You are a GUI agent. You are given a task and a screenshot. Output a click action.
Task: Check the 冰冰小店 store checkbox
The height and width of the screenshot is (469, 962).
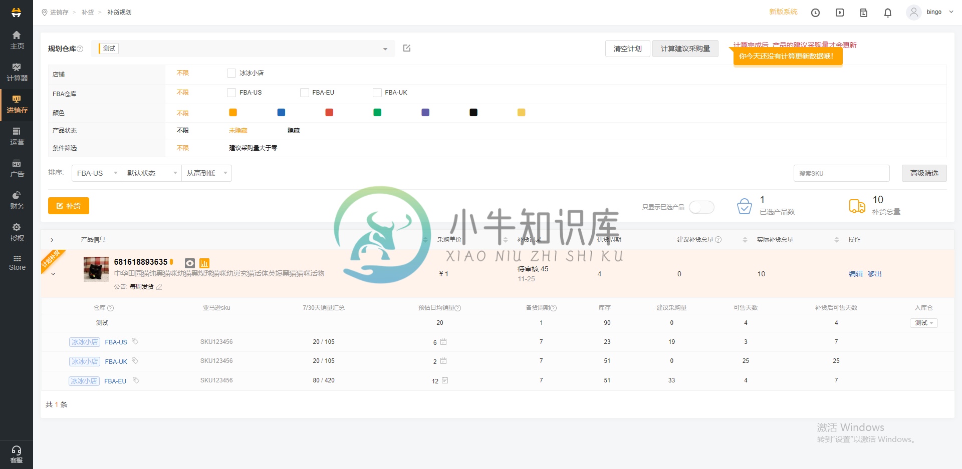[x=231, y=73]
